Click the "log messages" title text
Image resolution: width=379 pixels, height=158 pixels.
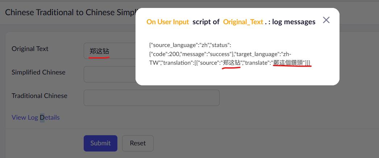[294, 22]
